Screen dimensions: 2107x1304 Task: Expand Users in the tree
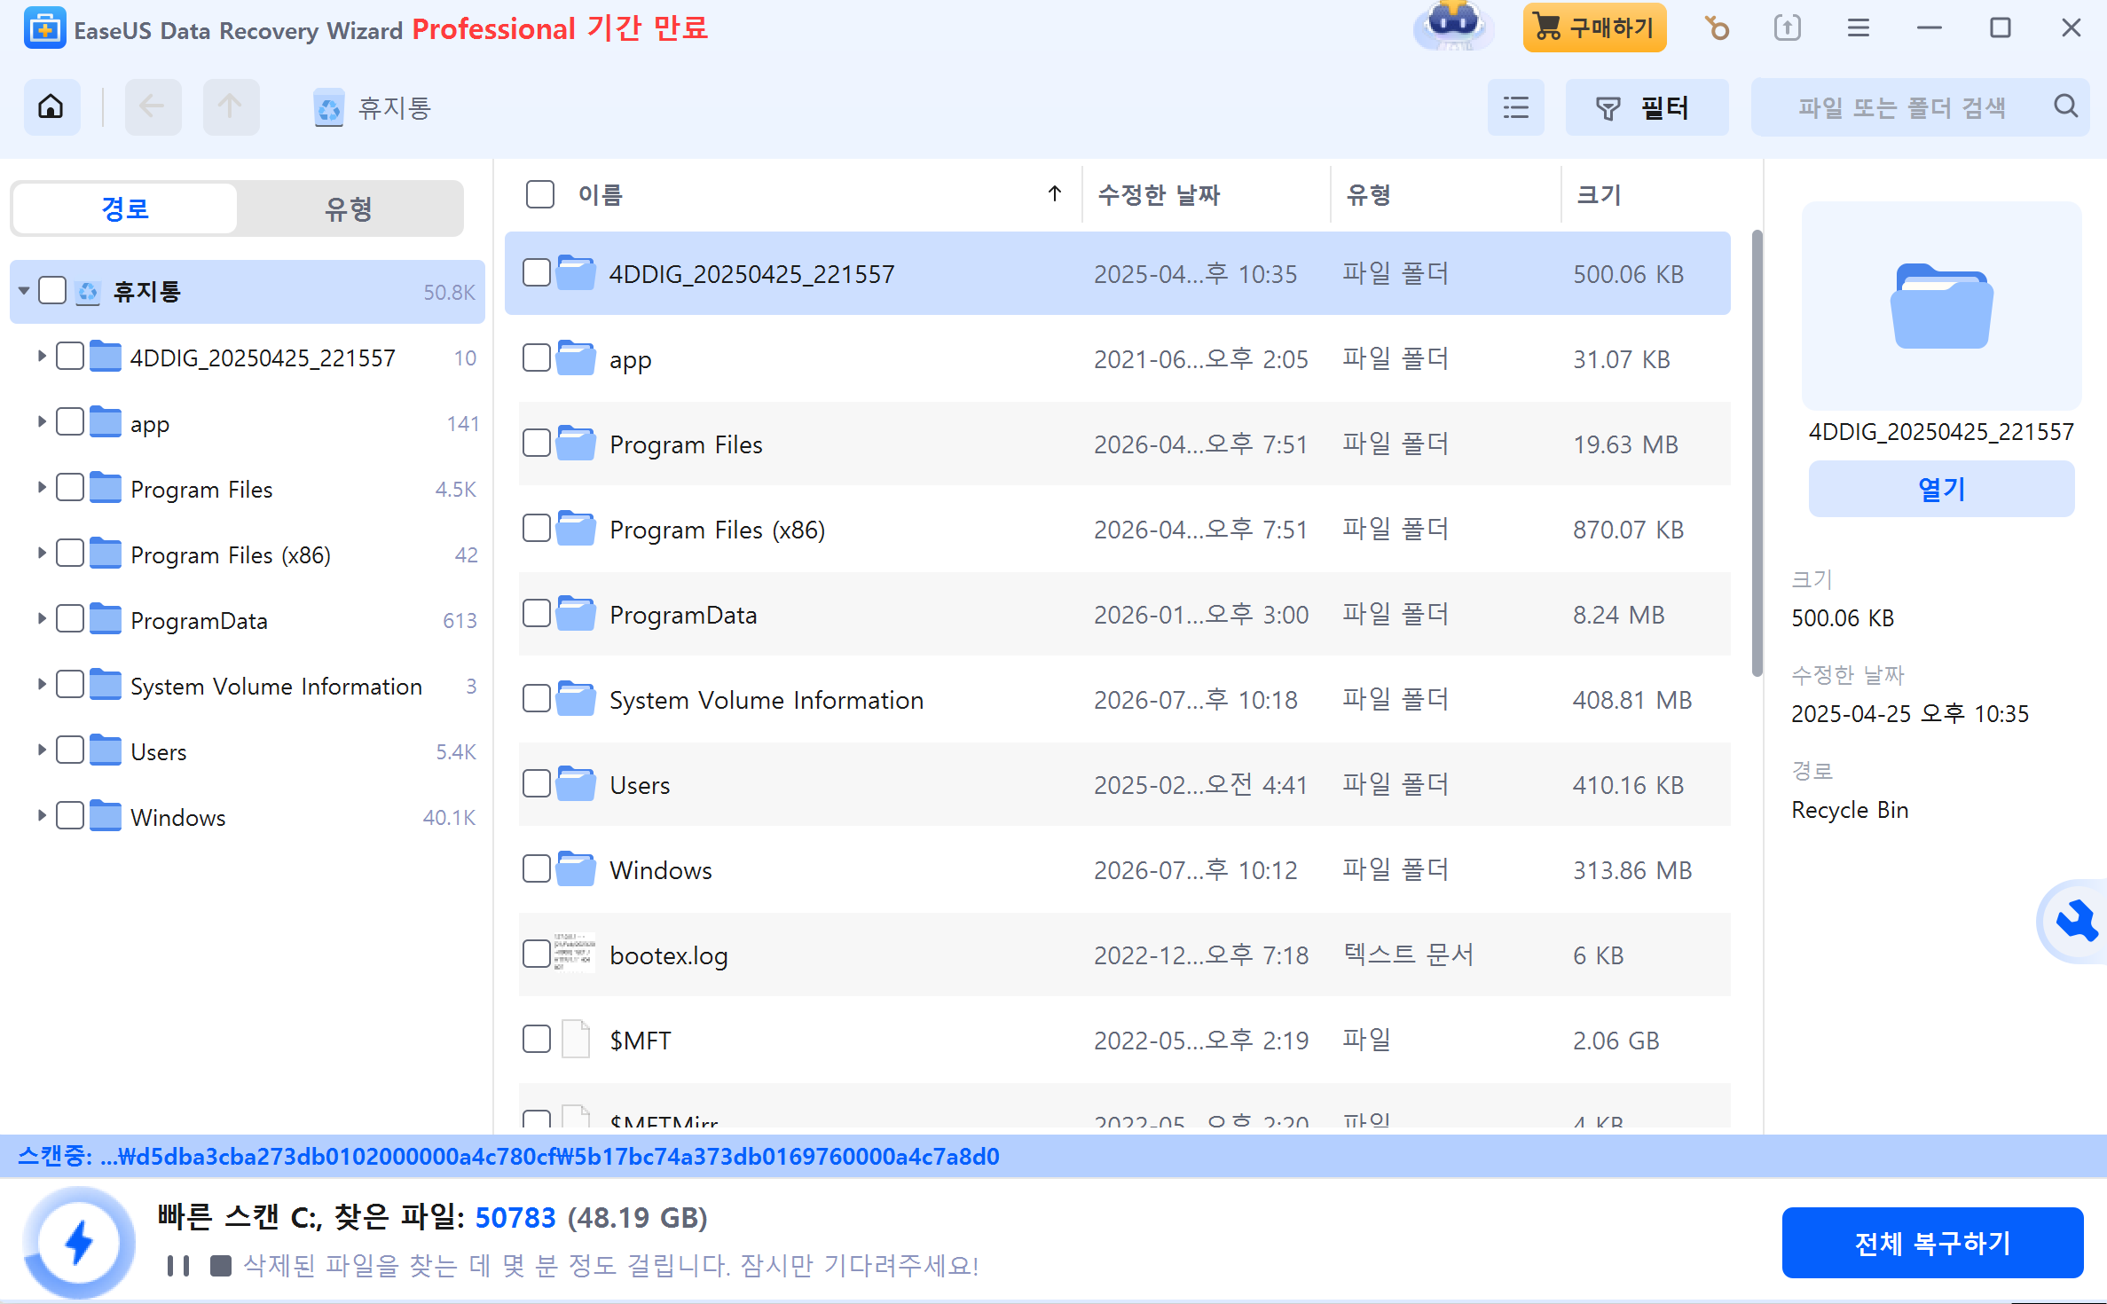pos(41,750)
